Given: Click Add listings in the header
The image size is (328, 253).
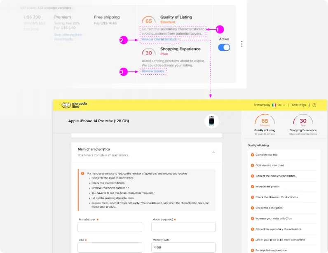Looking at the screenshot, I should 299,105.
